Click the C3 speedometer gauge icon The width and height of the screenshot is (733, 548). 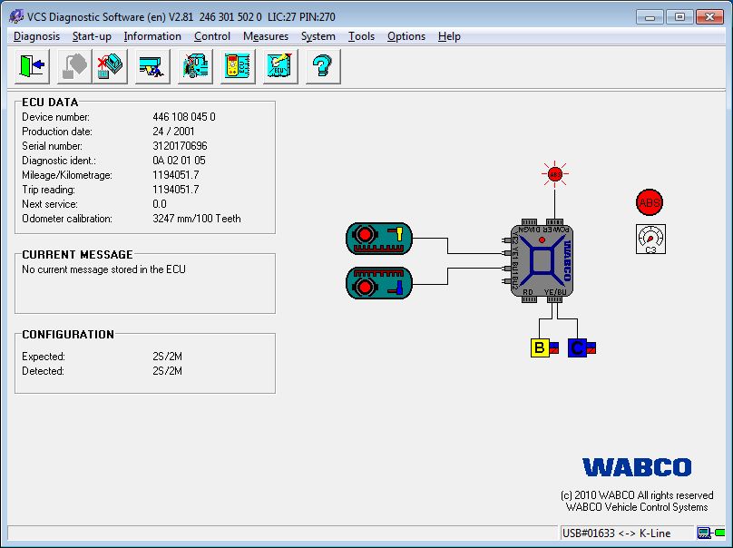(650, 239)
